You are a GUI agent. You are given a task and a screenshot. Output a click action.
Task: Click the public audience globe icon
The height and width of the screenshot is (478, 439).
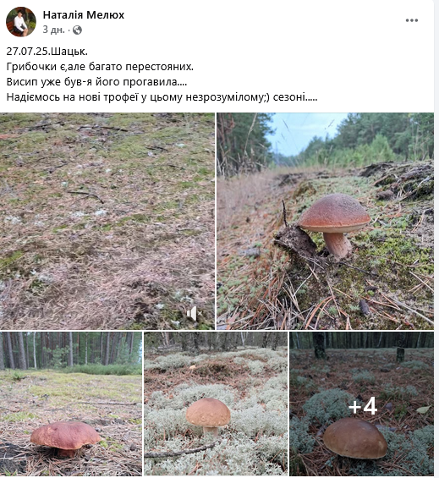(x=77, y=30)
